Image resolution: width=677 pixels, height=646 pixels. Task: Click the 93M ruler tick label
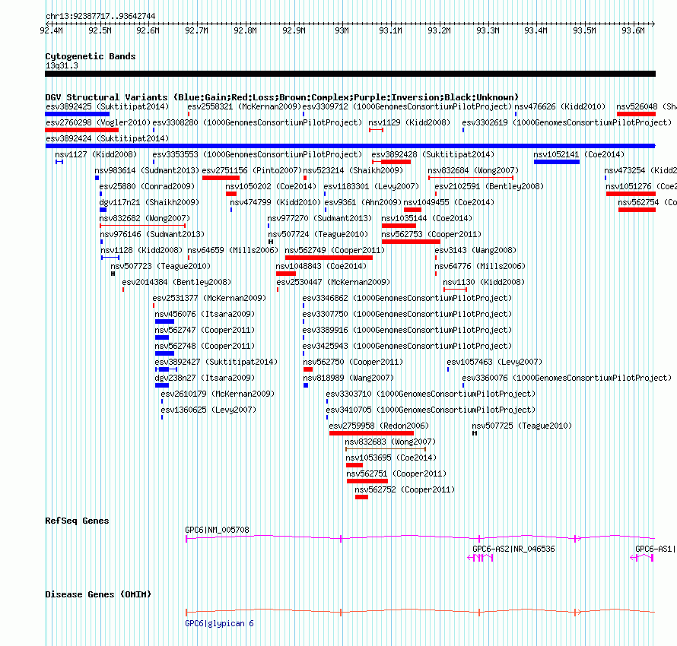tap(342, 30)
